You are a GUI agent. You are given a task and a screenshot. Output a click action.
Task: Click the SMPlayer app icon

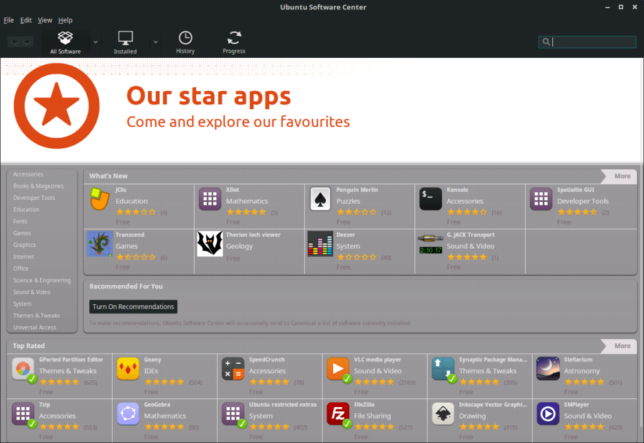(x=548, y=413)
